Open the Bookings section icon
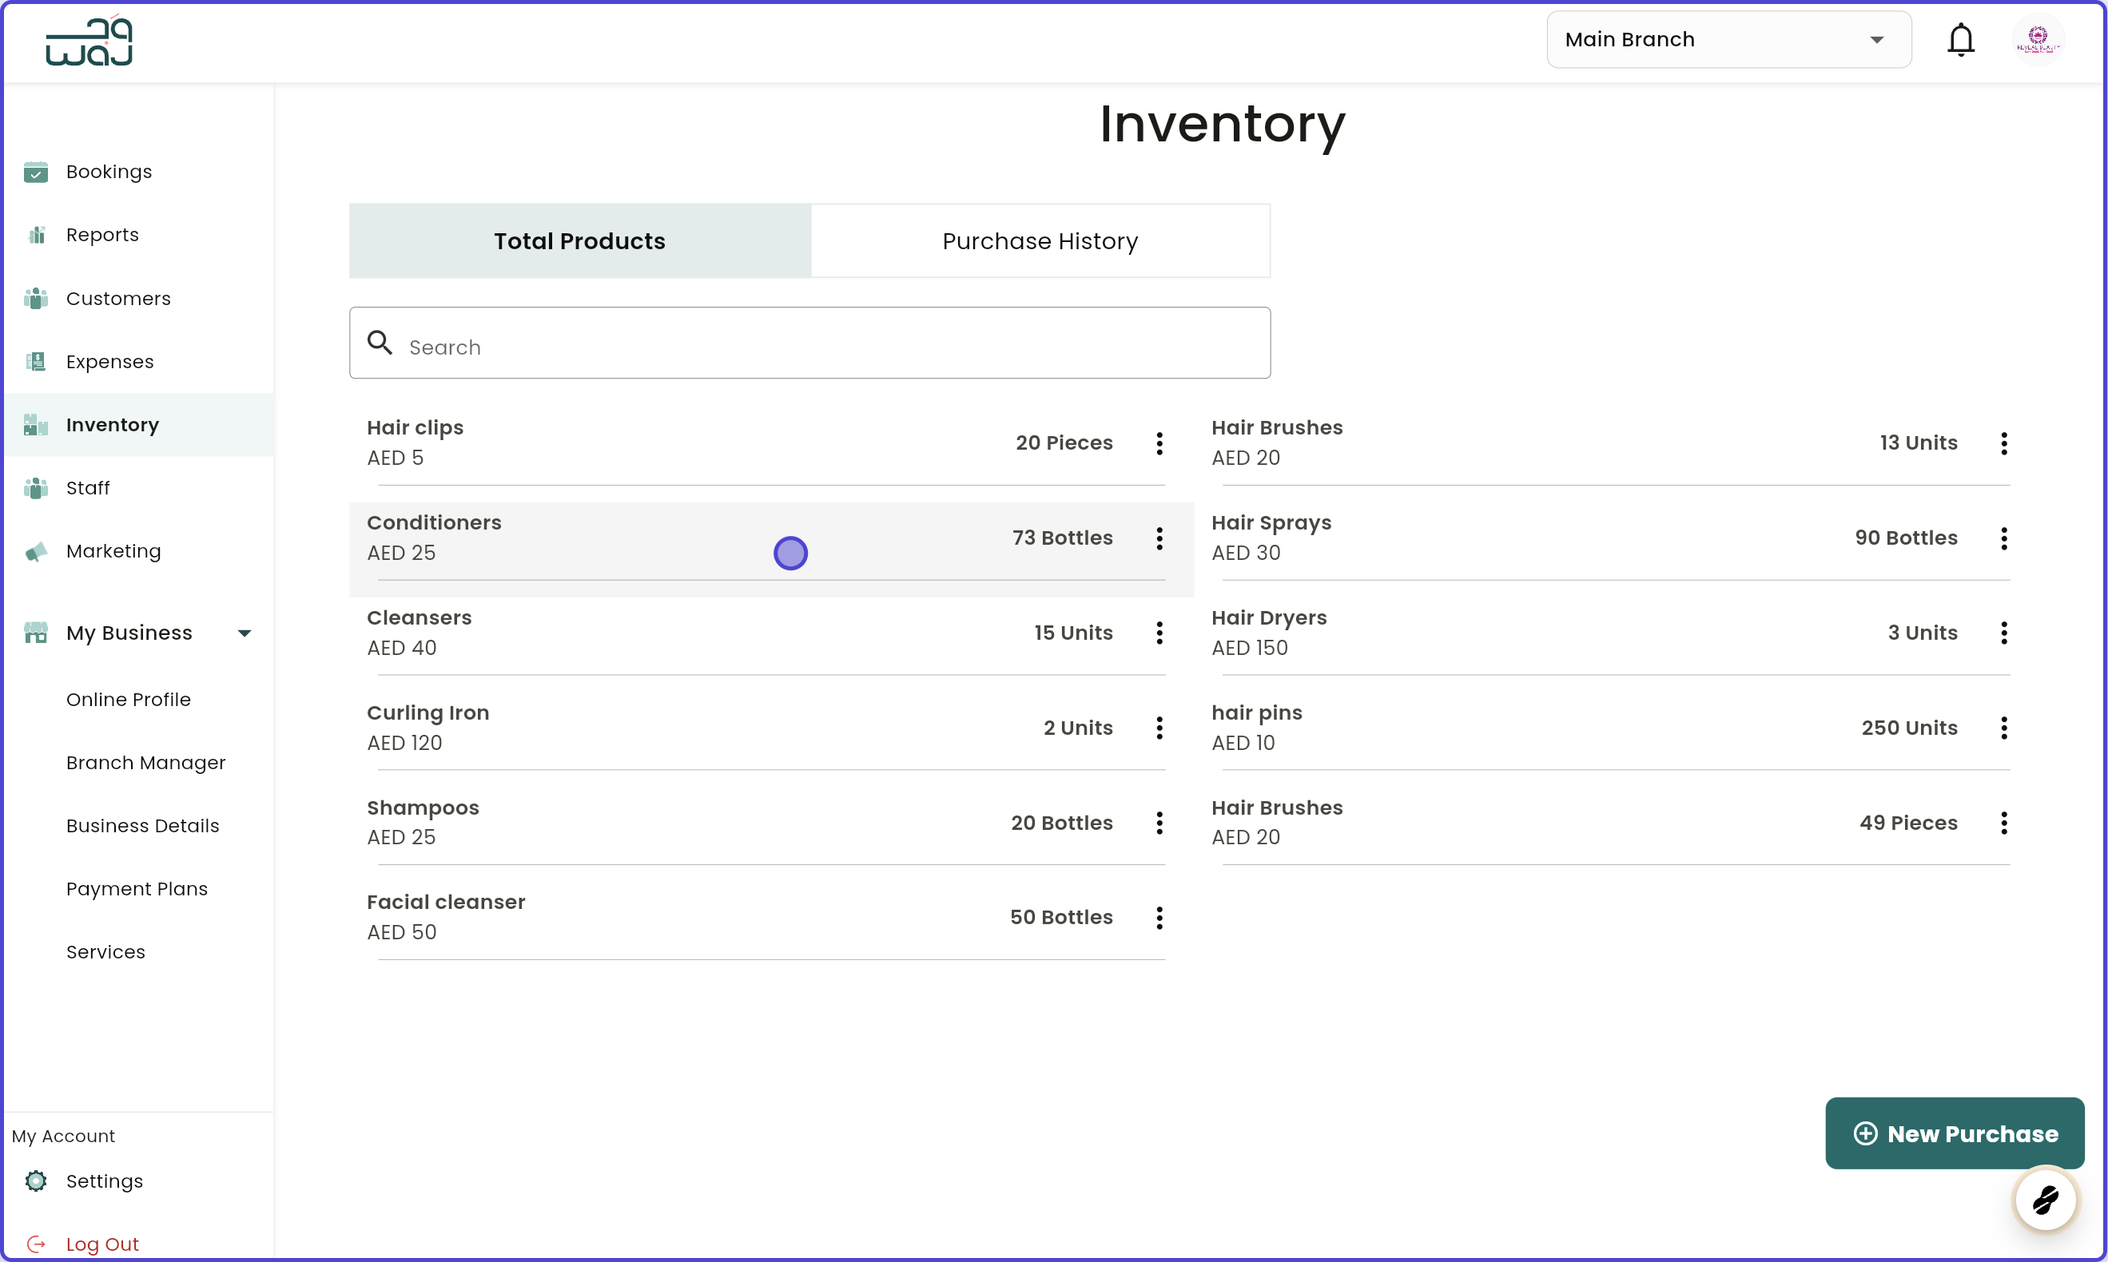2108x1262 pixels. tap(36, 172)
